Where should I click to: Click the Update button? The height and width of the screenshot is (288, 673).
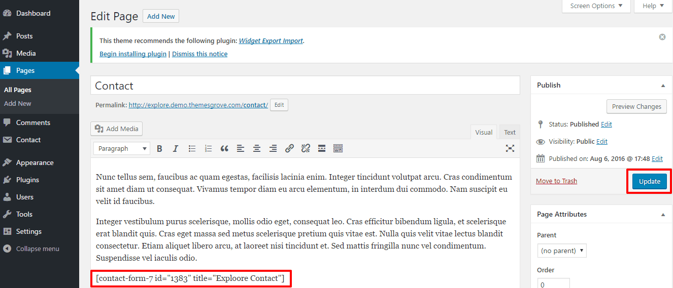(649, 181)
